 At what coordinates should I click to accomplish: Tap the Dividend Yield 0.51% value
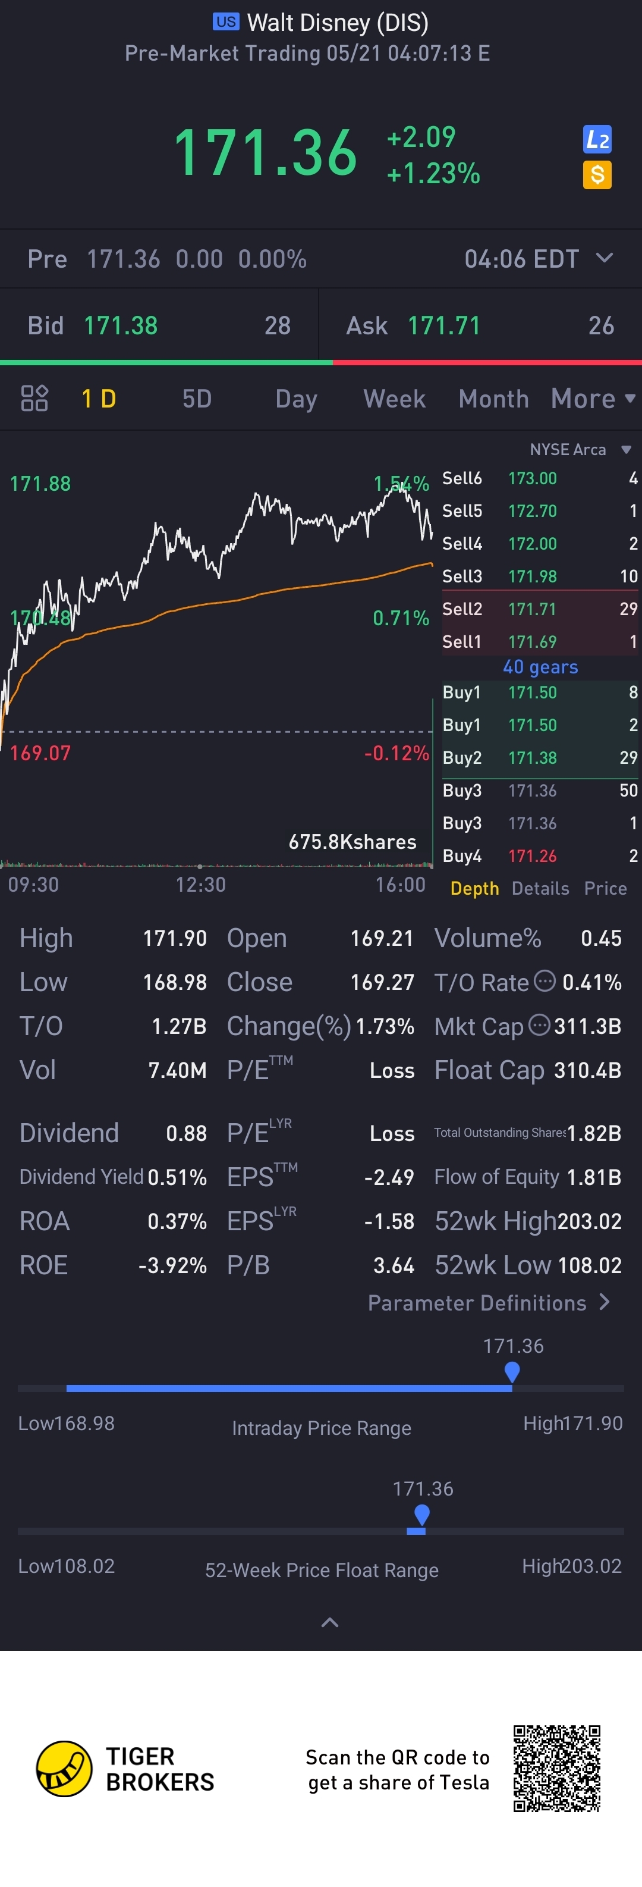coord(177,1177)
